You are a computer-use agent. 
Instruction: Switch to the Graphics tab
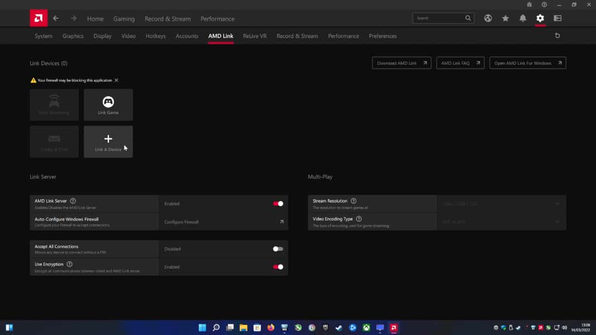pyautogui.click(x=73, y=36)
